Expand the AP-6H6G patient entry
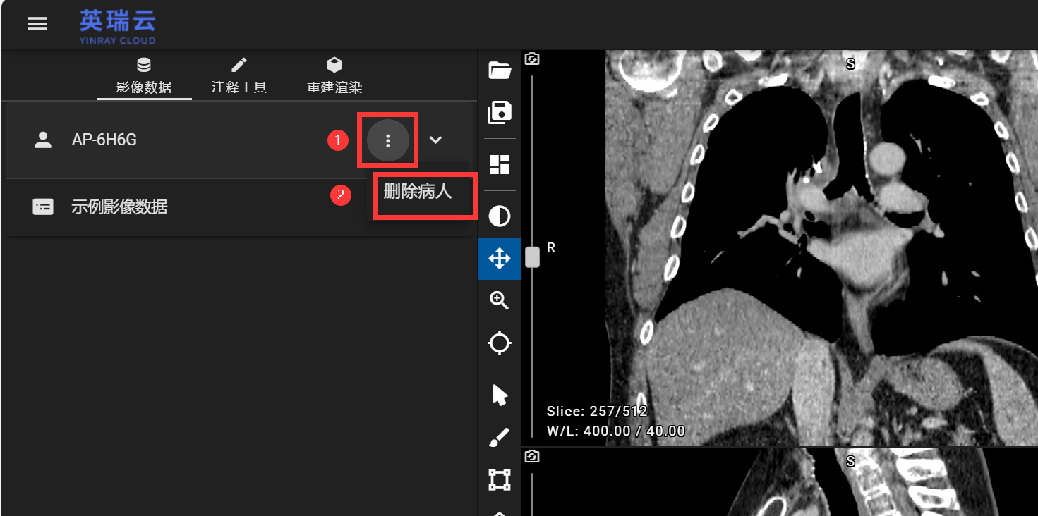The width and height of the screenshot is (1038, 516). click(x=436, y=140)
